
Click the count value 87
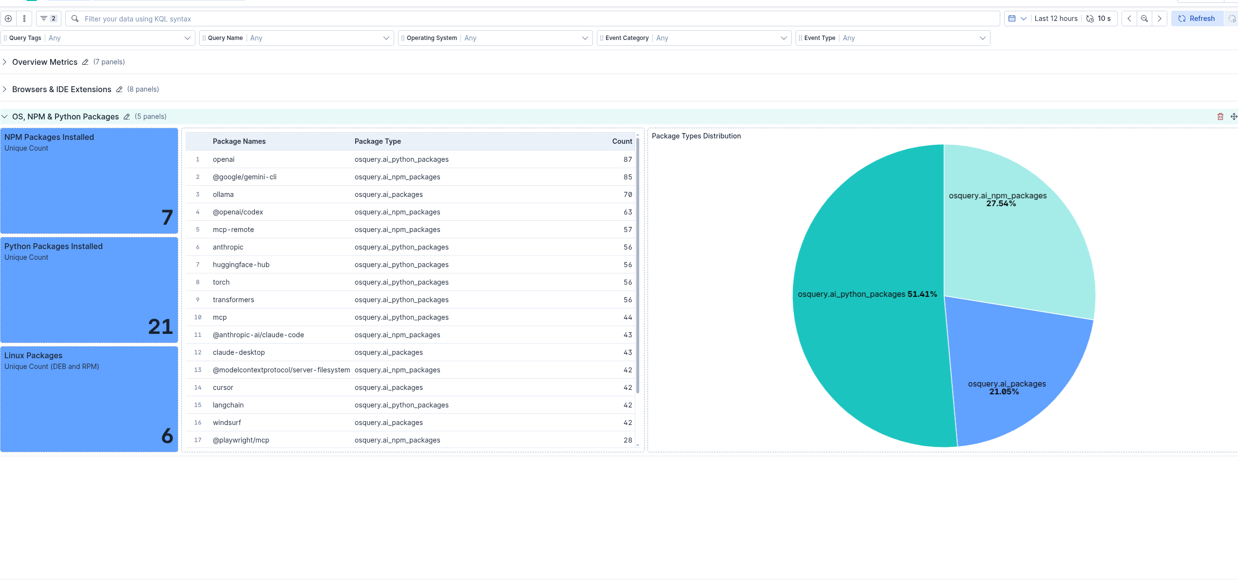[x=628, y=159]
